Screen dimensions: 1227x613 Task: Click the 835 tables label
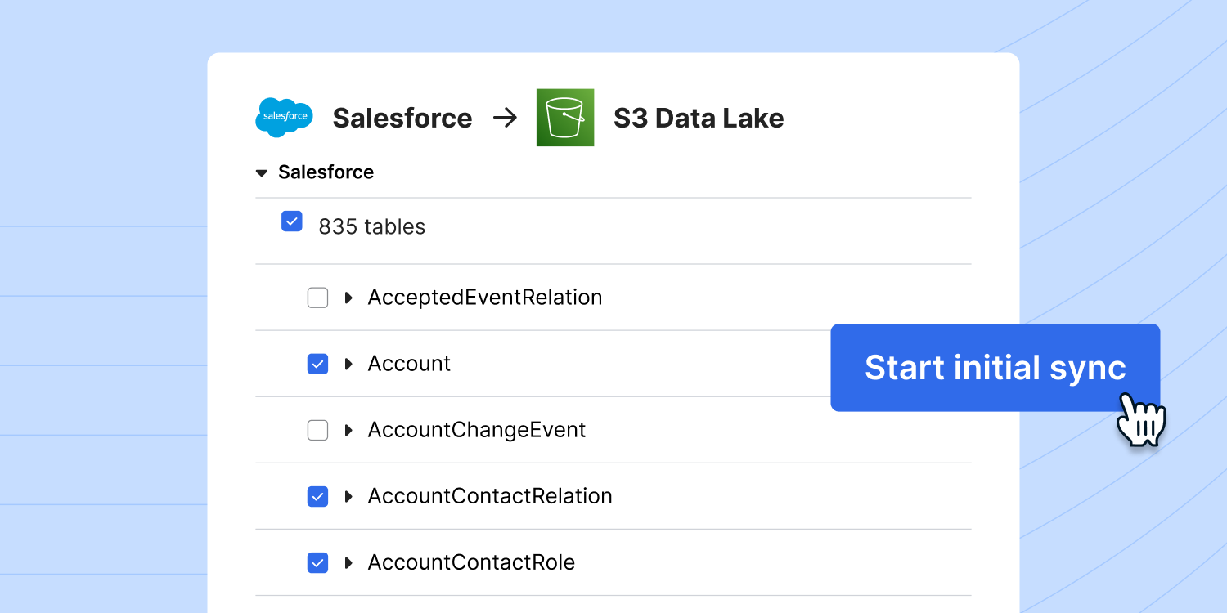click(372, 226)
